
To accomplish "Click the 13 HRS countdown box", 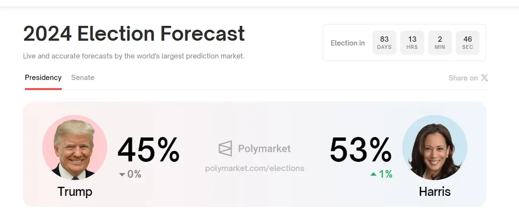I will tap(412, 43).
